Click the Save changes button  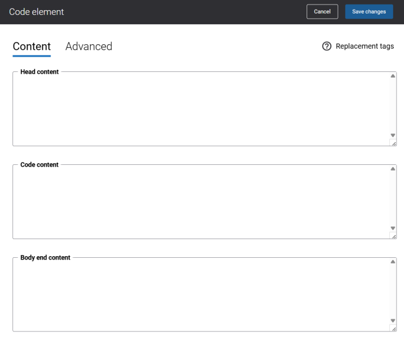pyautogui.click(x=369, y=12)
